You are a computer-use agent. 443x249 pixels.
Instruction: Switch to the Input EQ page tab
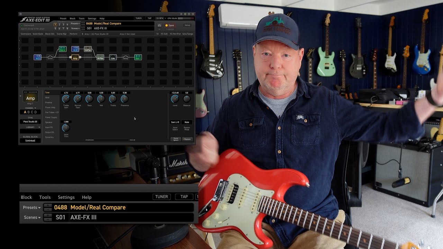[x=49, y=127]
